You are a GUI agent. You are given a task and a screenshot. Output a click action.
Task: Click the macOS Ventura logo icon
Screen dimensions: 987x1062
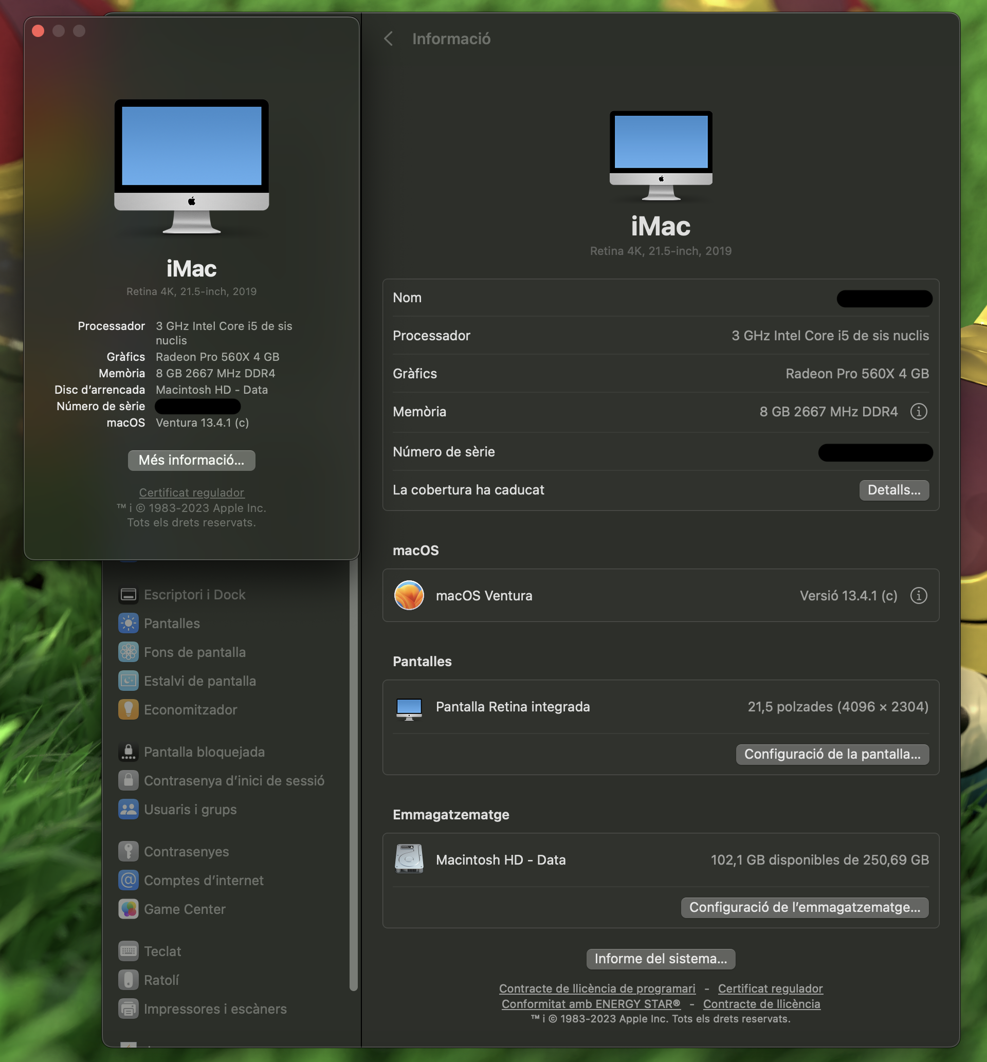pos(409,595)
